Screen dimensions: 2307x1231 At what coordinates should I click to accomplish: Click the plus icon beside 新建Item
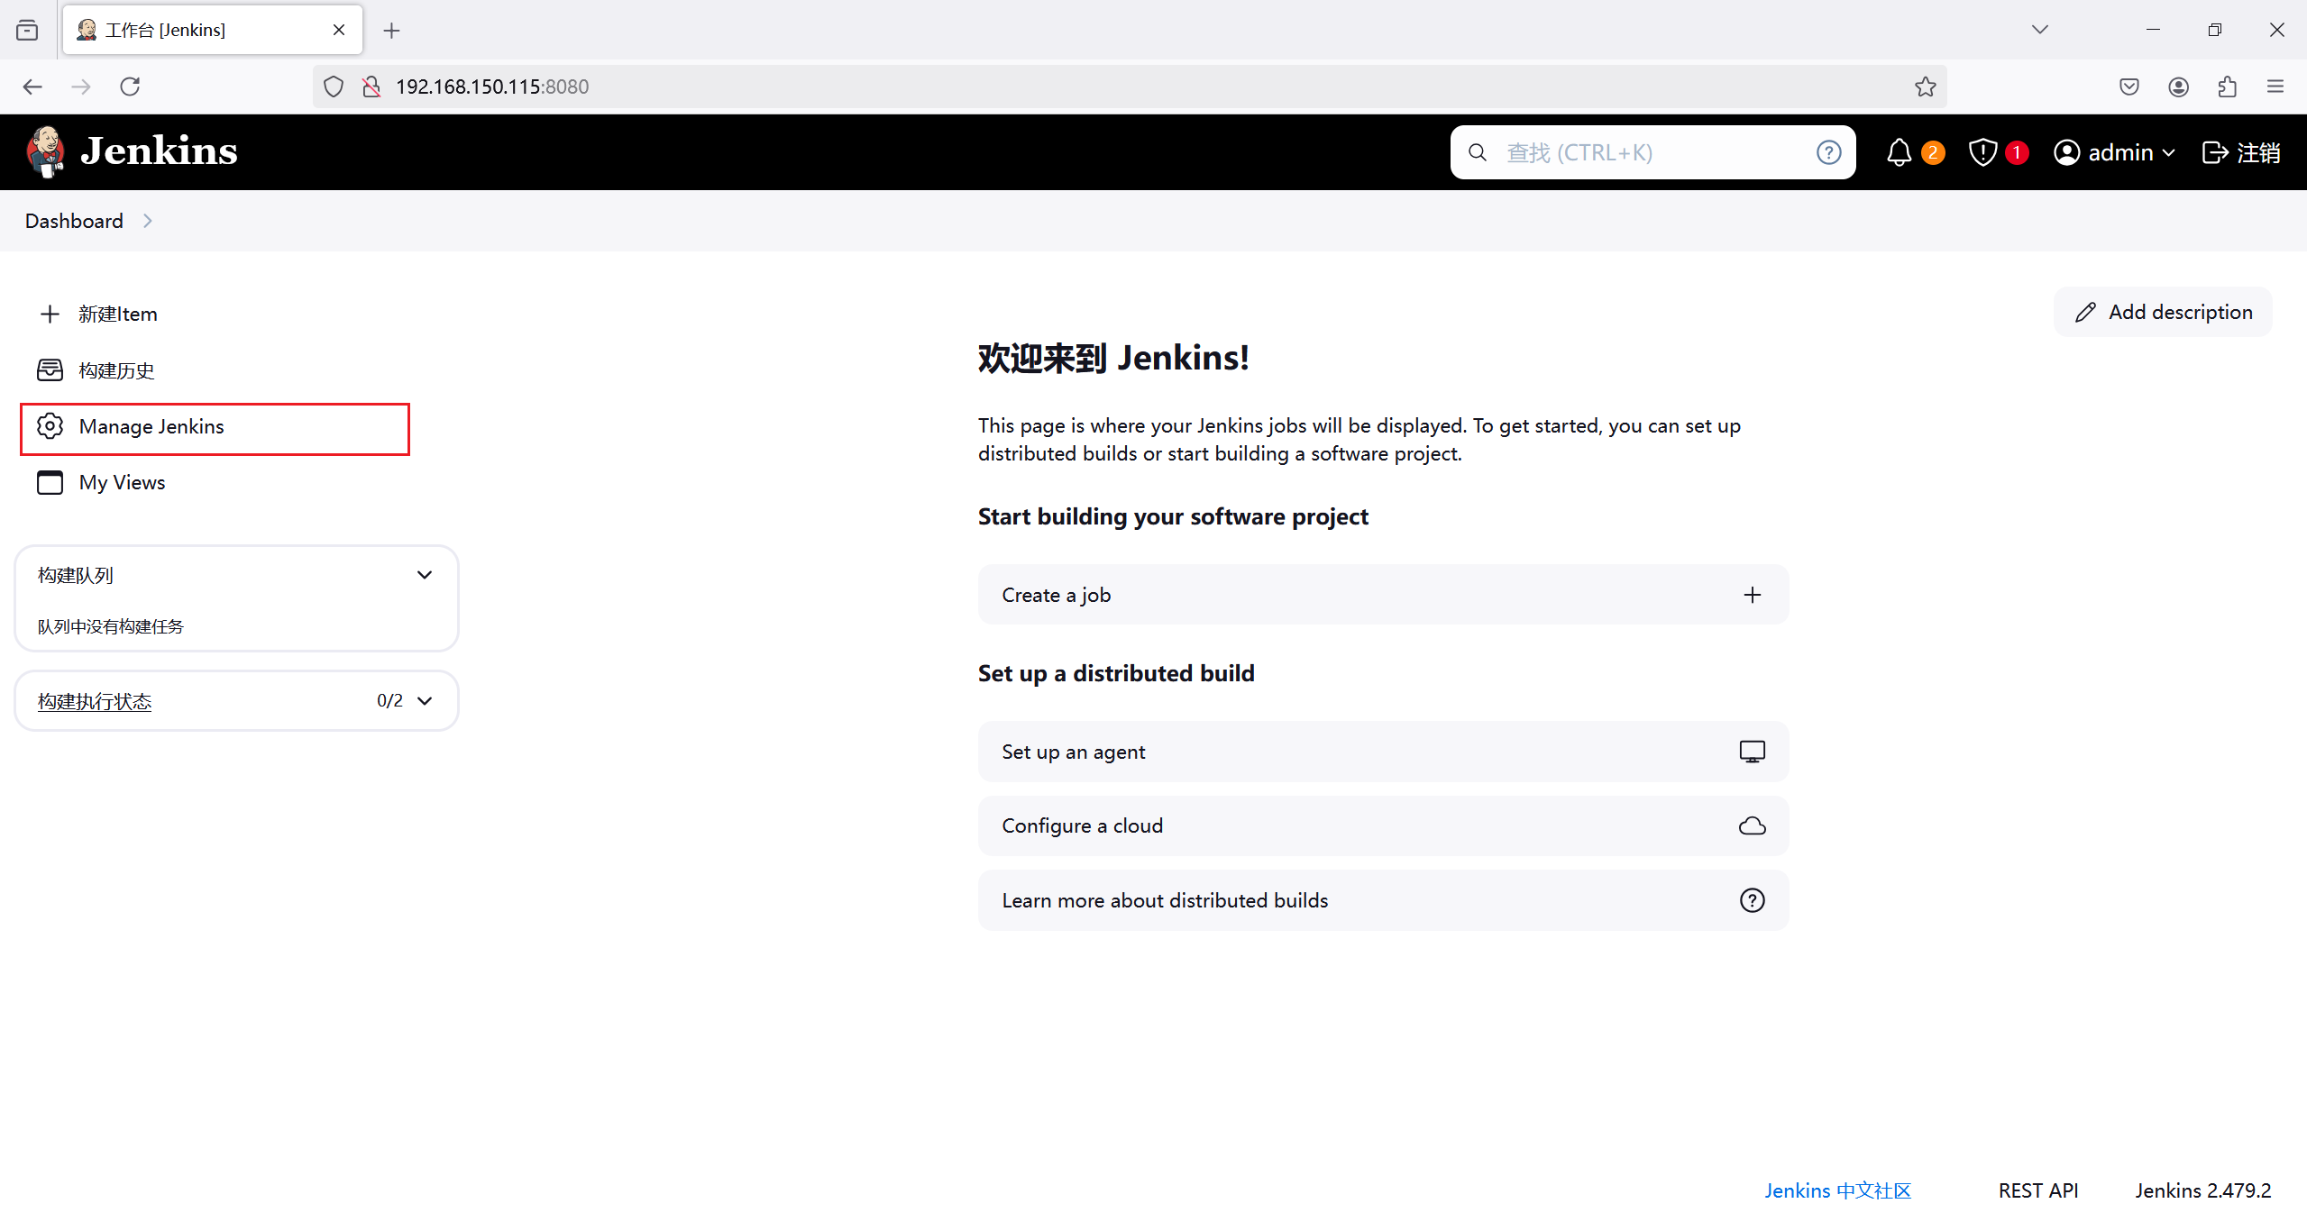click(50, 314)
